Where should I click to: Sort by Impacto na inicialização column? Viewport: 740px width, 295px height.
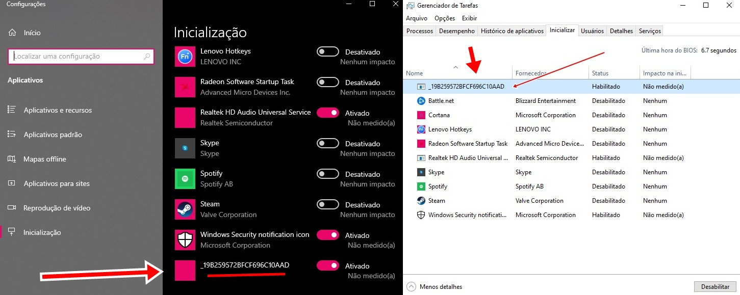[665, 73]
